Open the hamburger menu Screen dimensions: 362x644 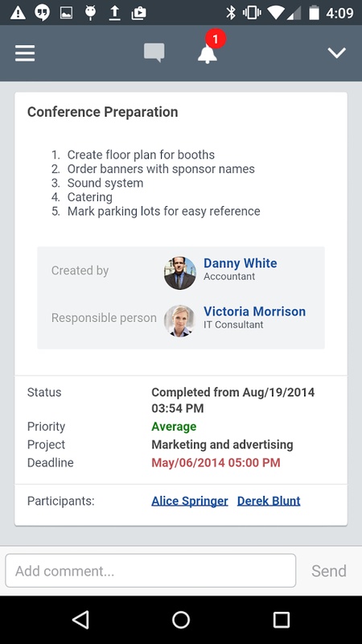25,53
